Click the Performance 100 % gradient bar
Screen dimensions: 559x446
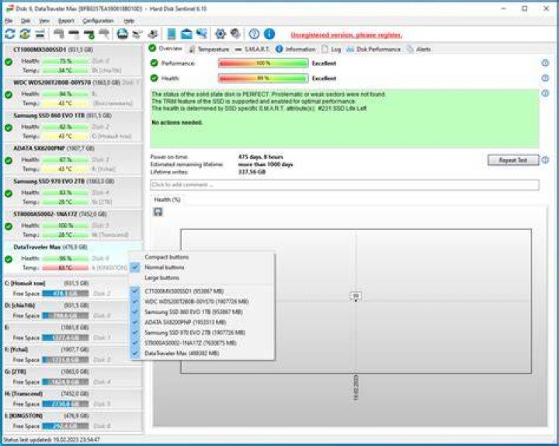[263, 63]
